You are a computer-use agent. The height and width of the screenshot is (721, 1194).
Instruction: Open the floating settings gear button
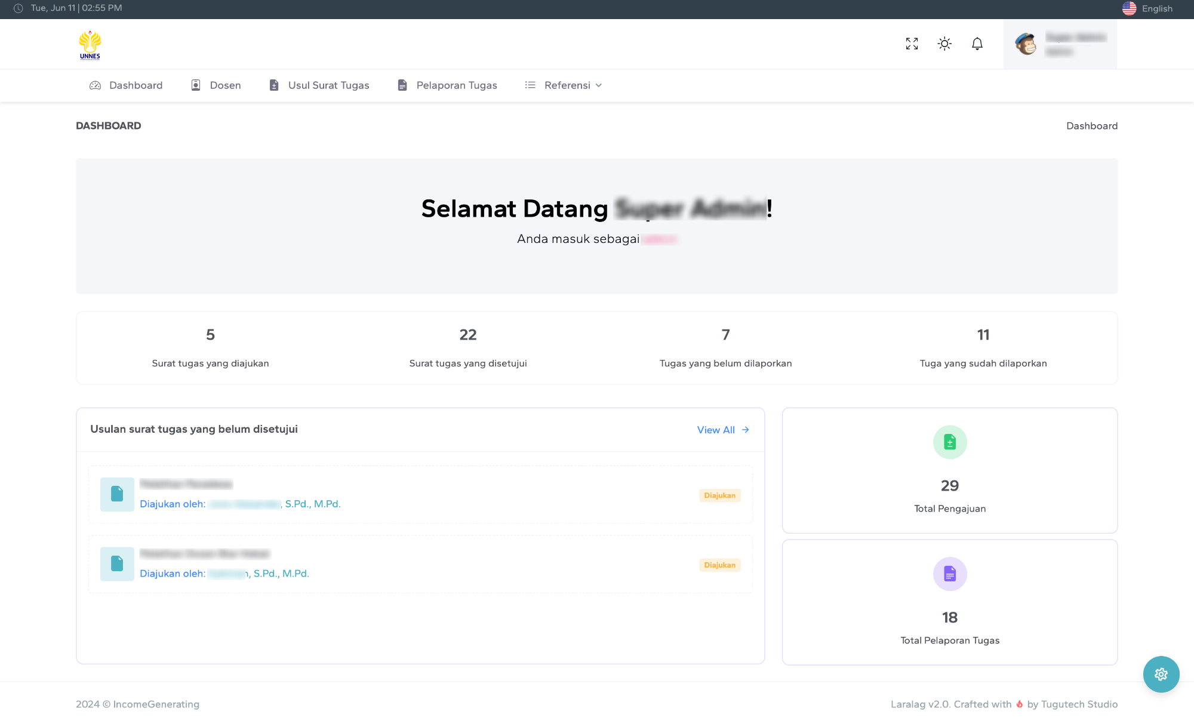[x=1161, y=674]
